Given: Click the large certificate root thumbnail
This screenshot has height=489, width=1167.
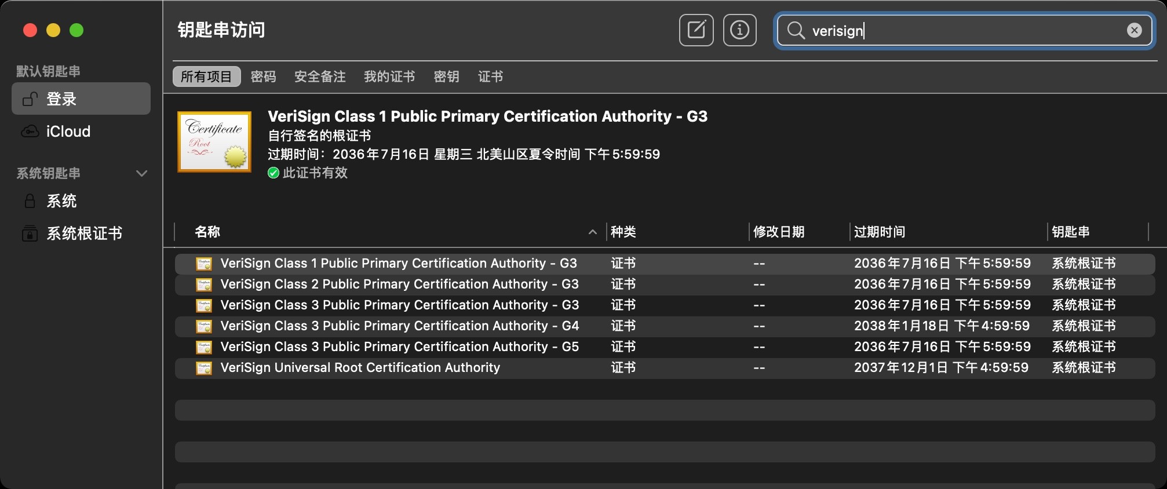Looking at the screenshot, I should 214,142.
